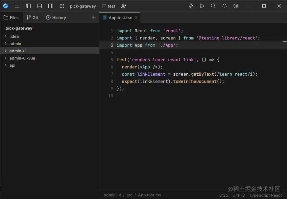
Task: Maximize the Fleet window
Action: coord(264,6)
